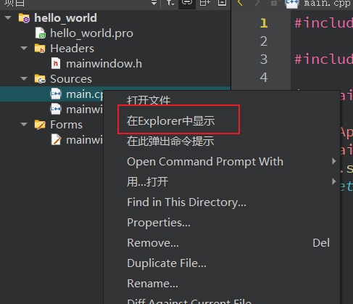Choose Find in This Directory...
The image size is (353, 304).
click(186, 202)
